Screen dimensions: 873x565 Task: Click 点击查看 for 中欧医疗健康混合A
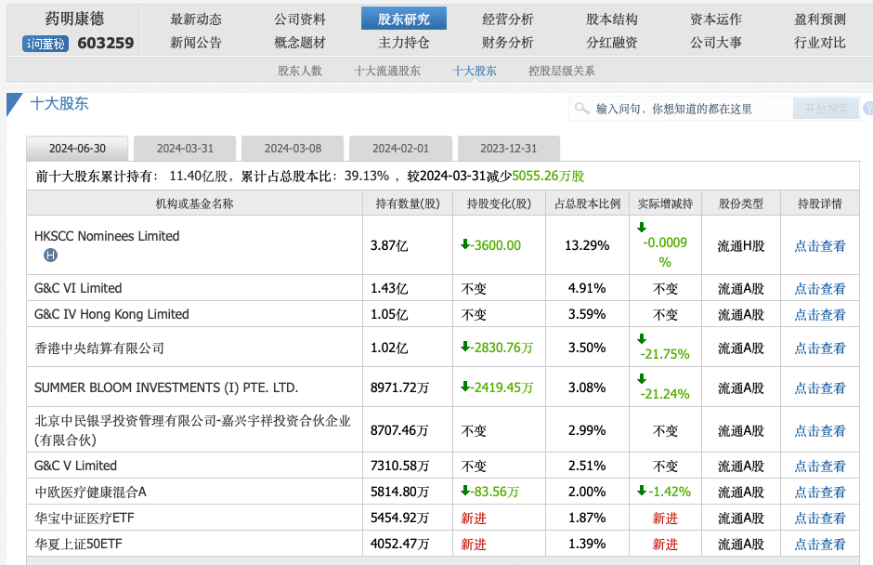click(x=820, y=492)
